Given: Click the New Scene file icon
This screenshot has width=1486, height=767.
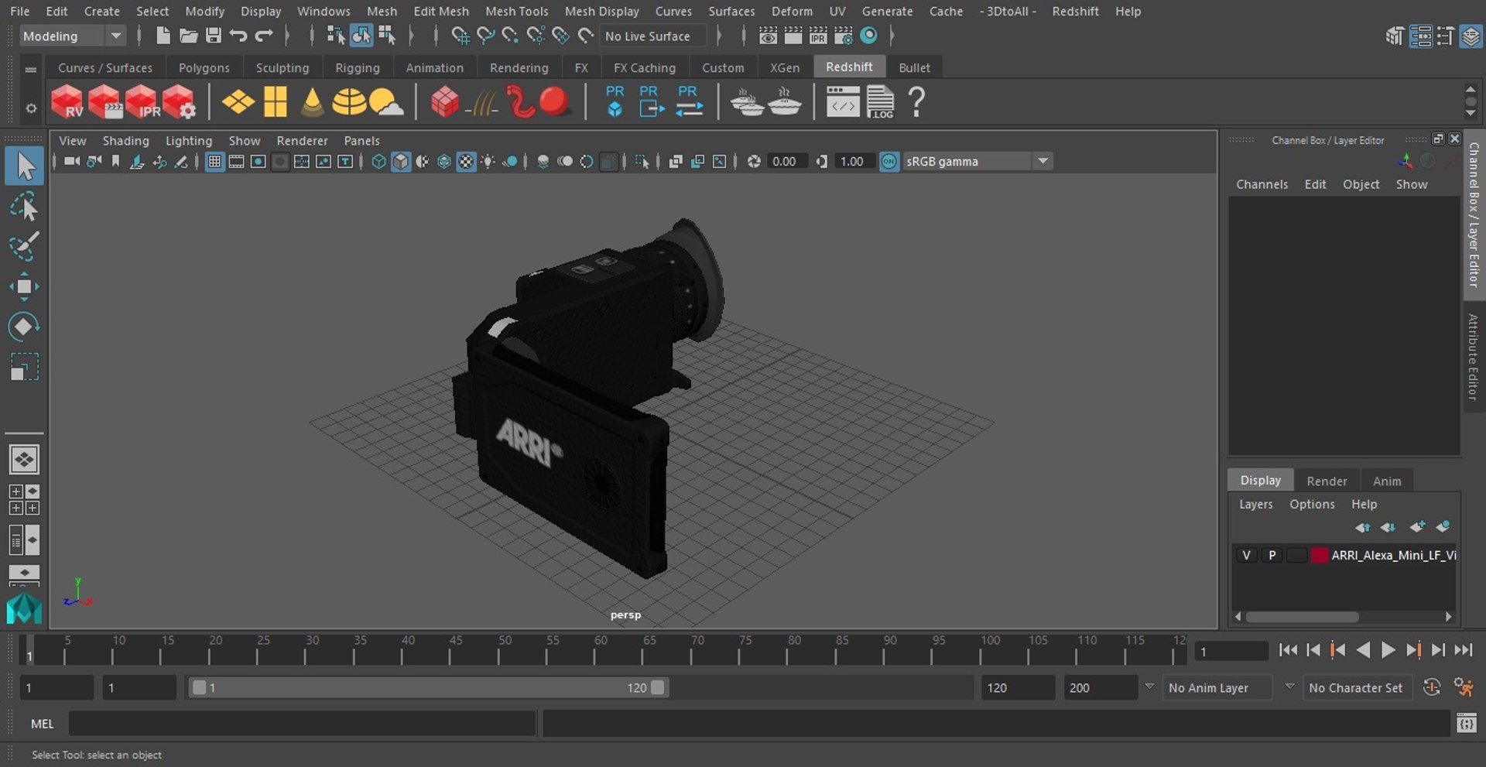Looking at the screenshot, I should coord(163,36).
